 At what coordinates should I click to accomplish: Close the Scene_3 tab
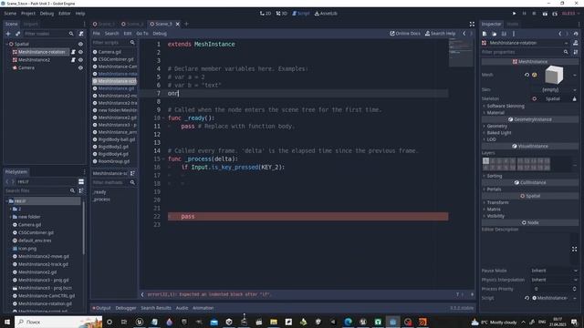point(178,25)
